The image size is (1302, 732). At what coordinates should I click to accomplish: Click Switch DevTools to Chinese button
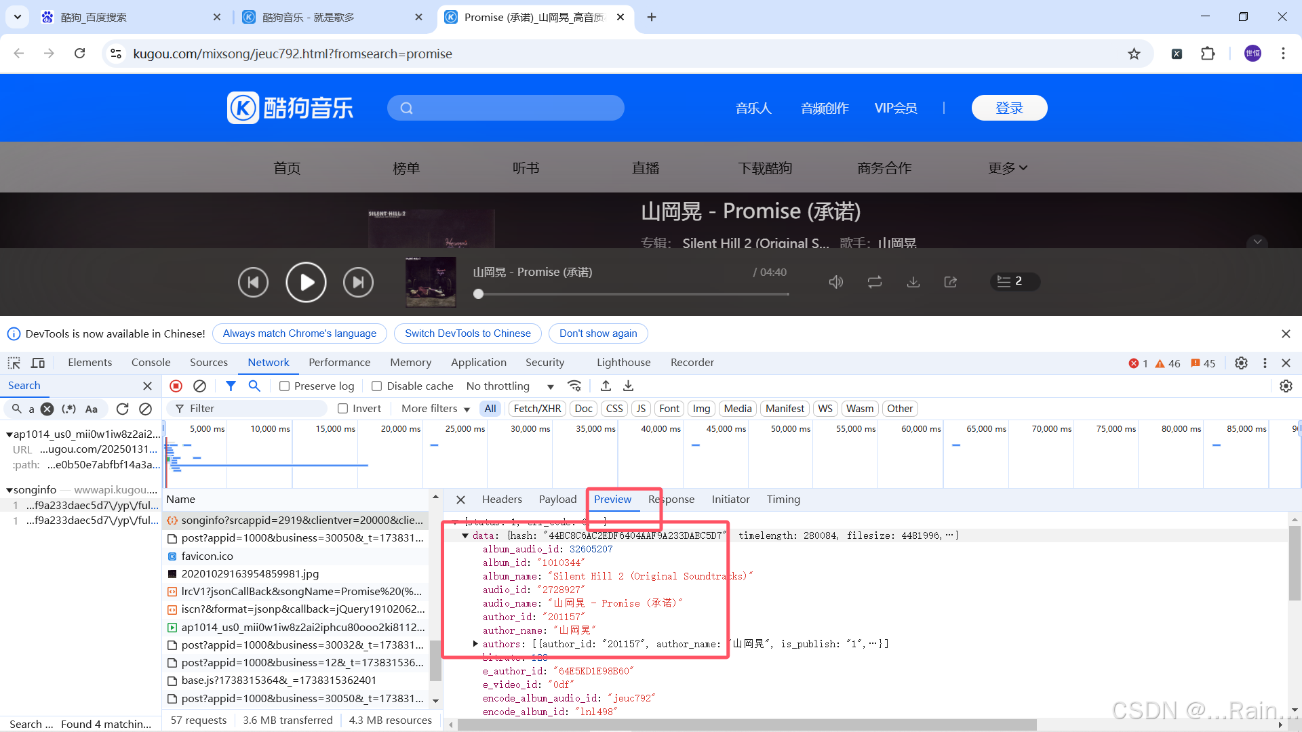click(x=467, y=333)
